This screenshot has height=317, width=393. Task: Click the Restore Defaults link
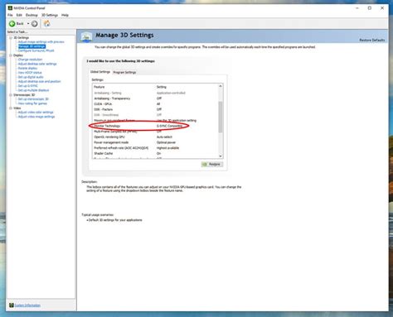click(372, 40)
